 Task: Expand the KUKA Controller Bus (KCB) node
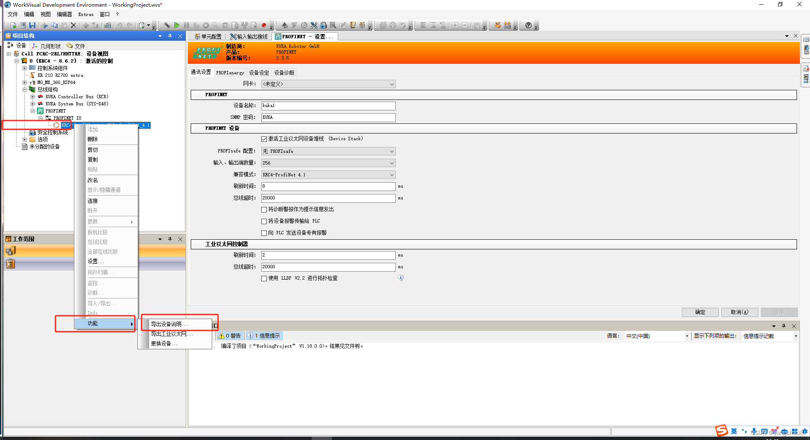32,97
